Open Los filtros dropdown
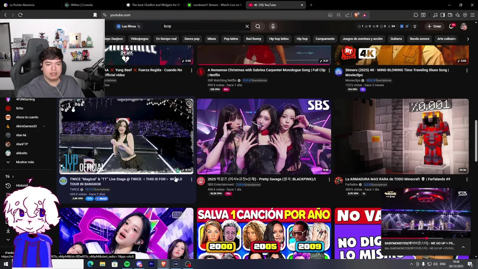The image size is (478, 269). coord(128,27)
